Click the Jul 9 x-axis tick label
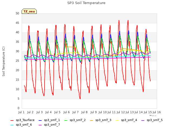The image size is (173, 130). (x=94, y=112)
